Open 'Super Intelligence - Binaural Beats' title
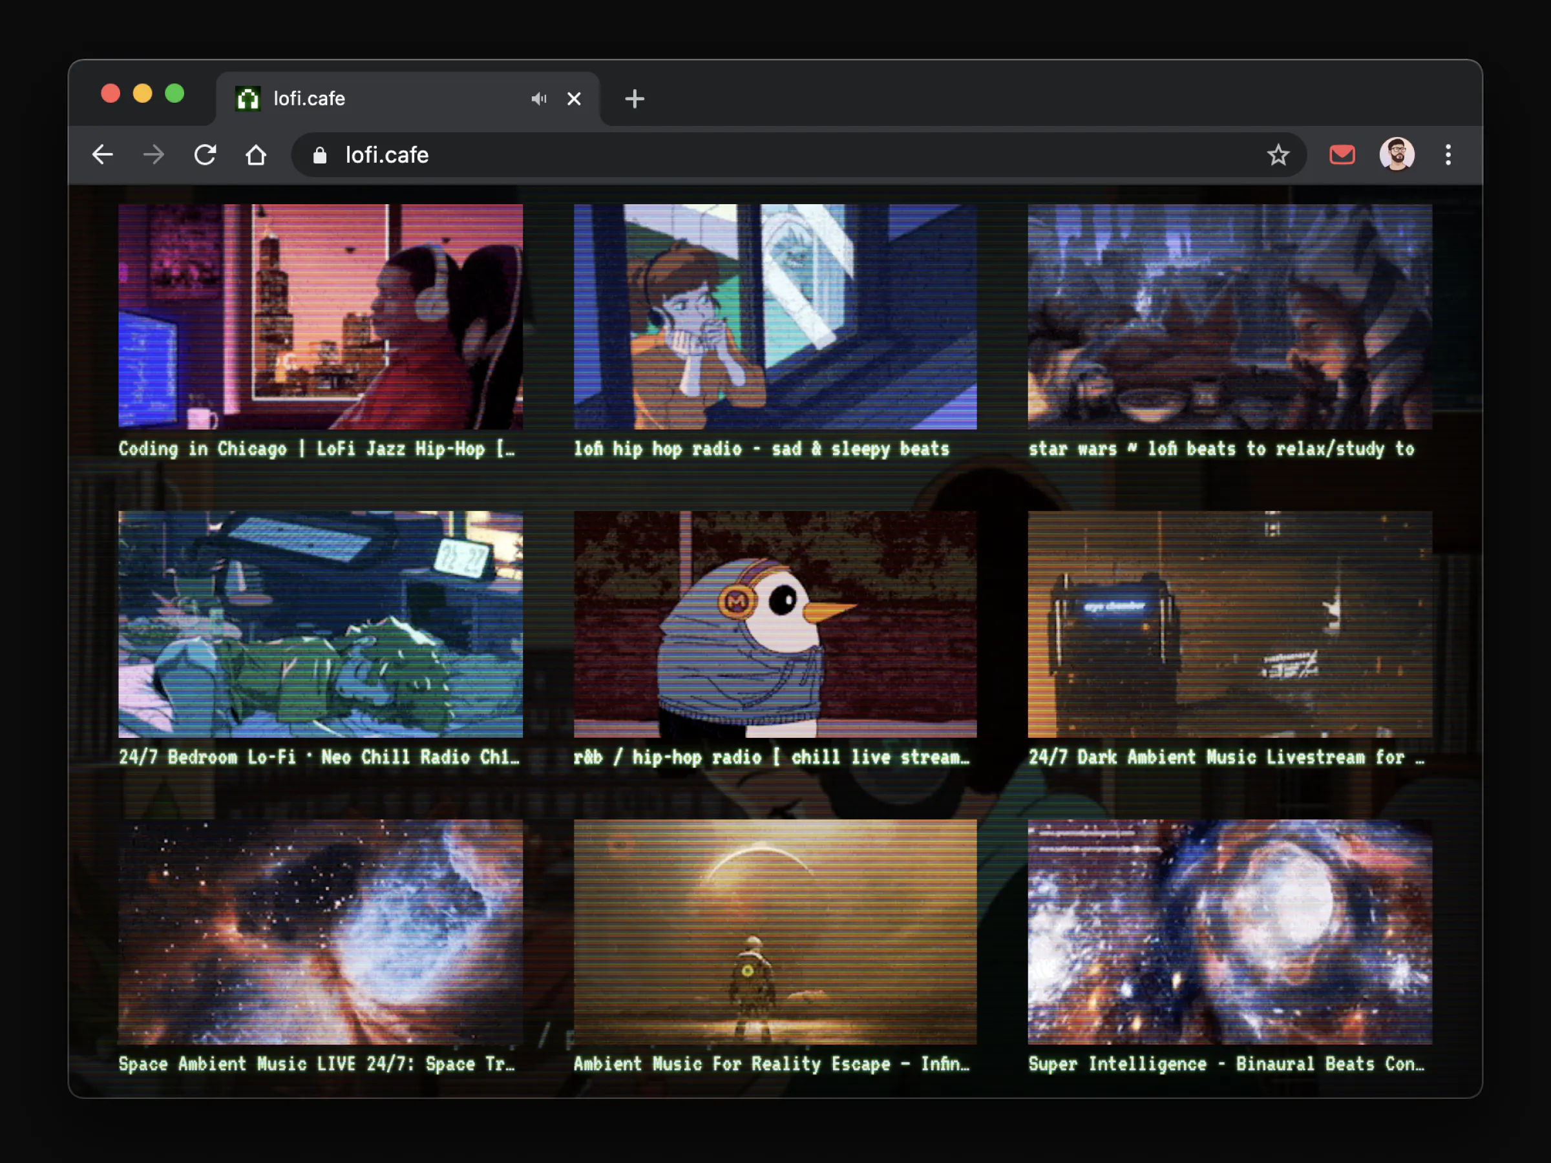Viewport: 1551px width, 1163px height. point(1227,1064)
